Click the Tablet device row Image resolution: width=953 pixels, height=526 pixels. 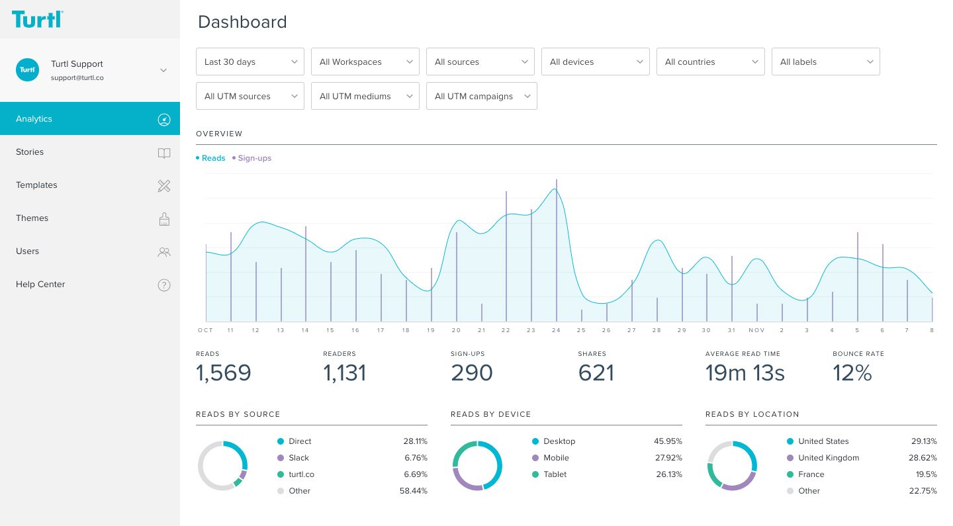tap(607, 474)
